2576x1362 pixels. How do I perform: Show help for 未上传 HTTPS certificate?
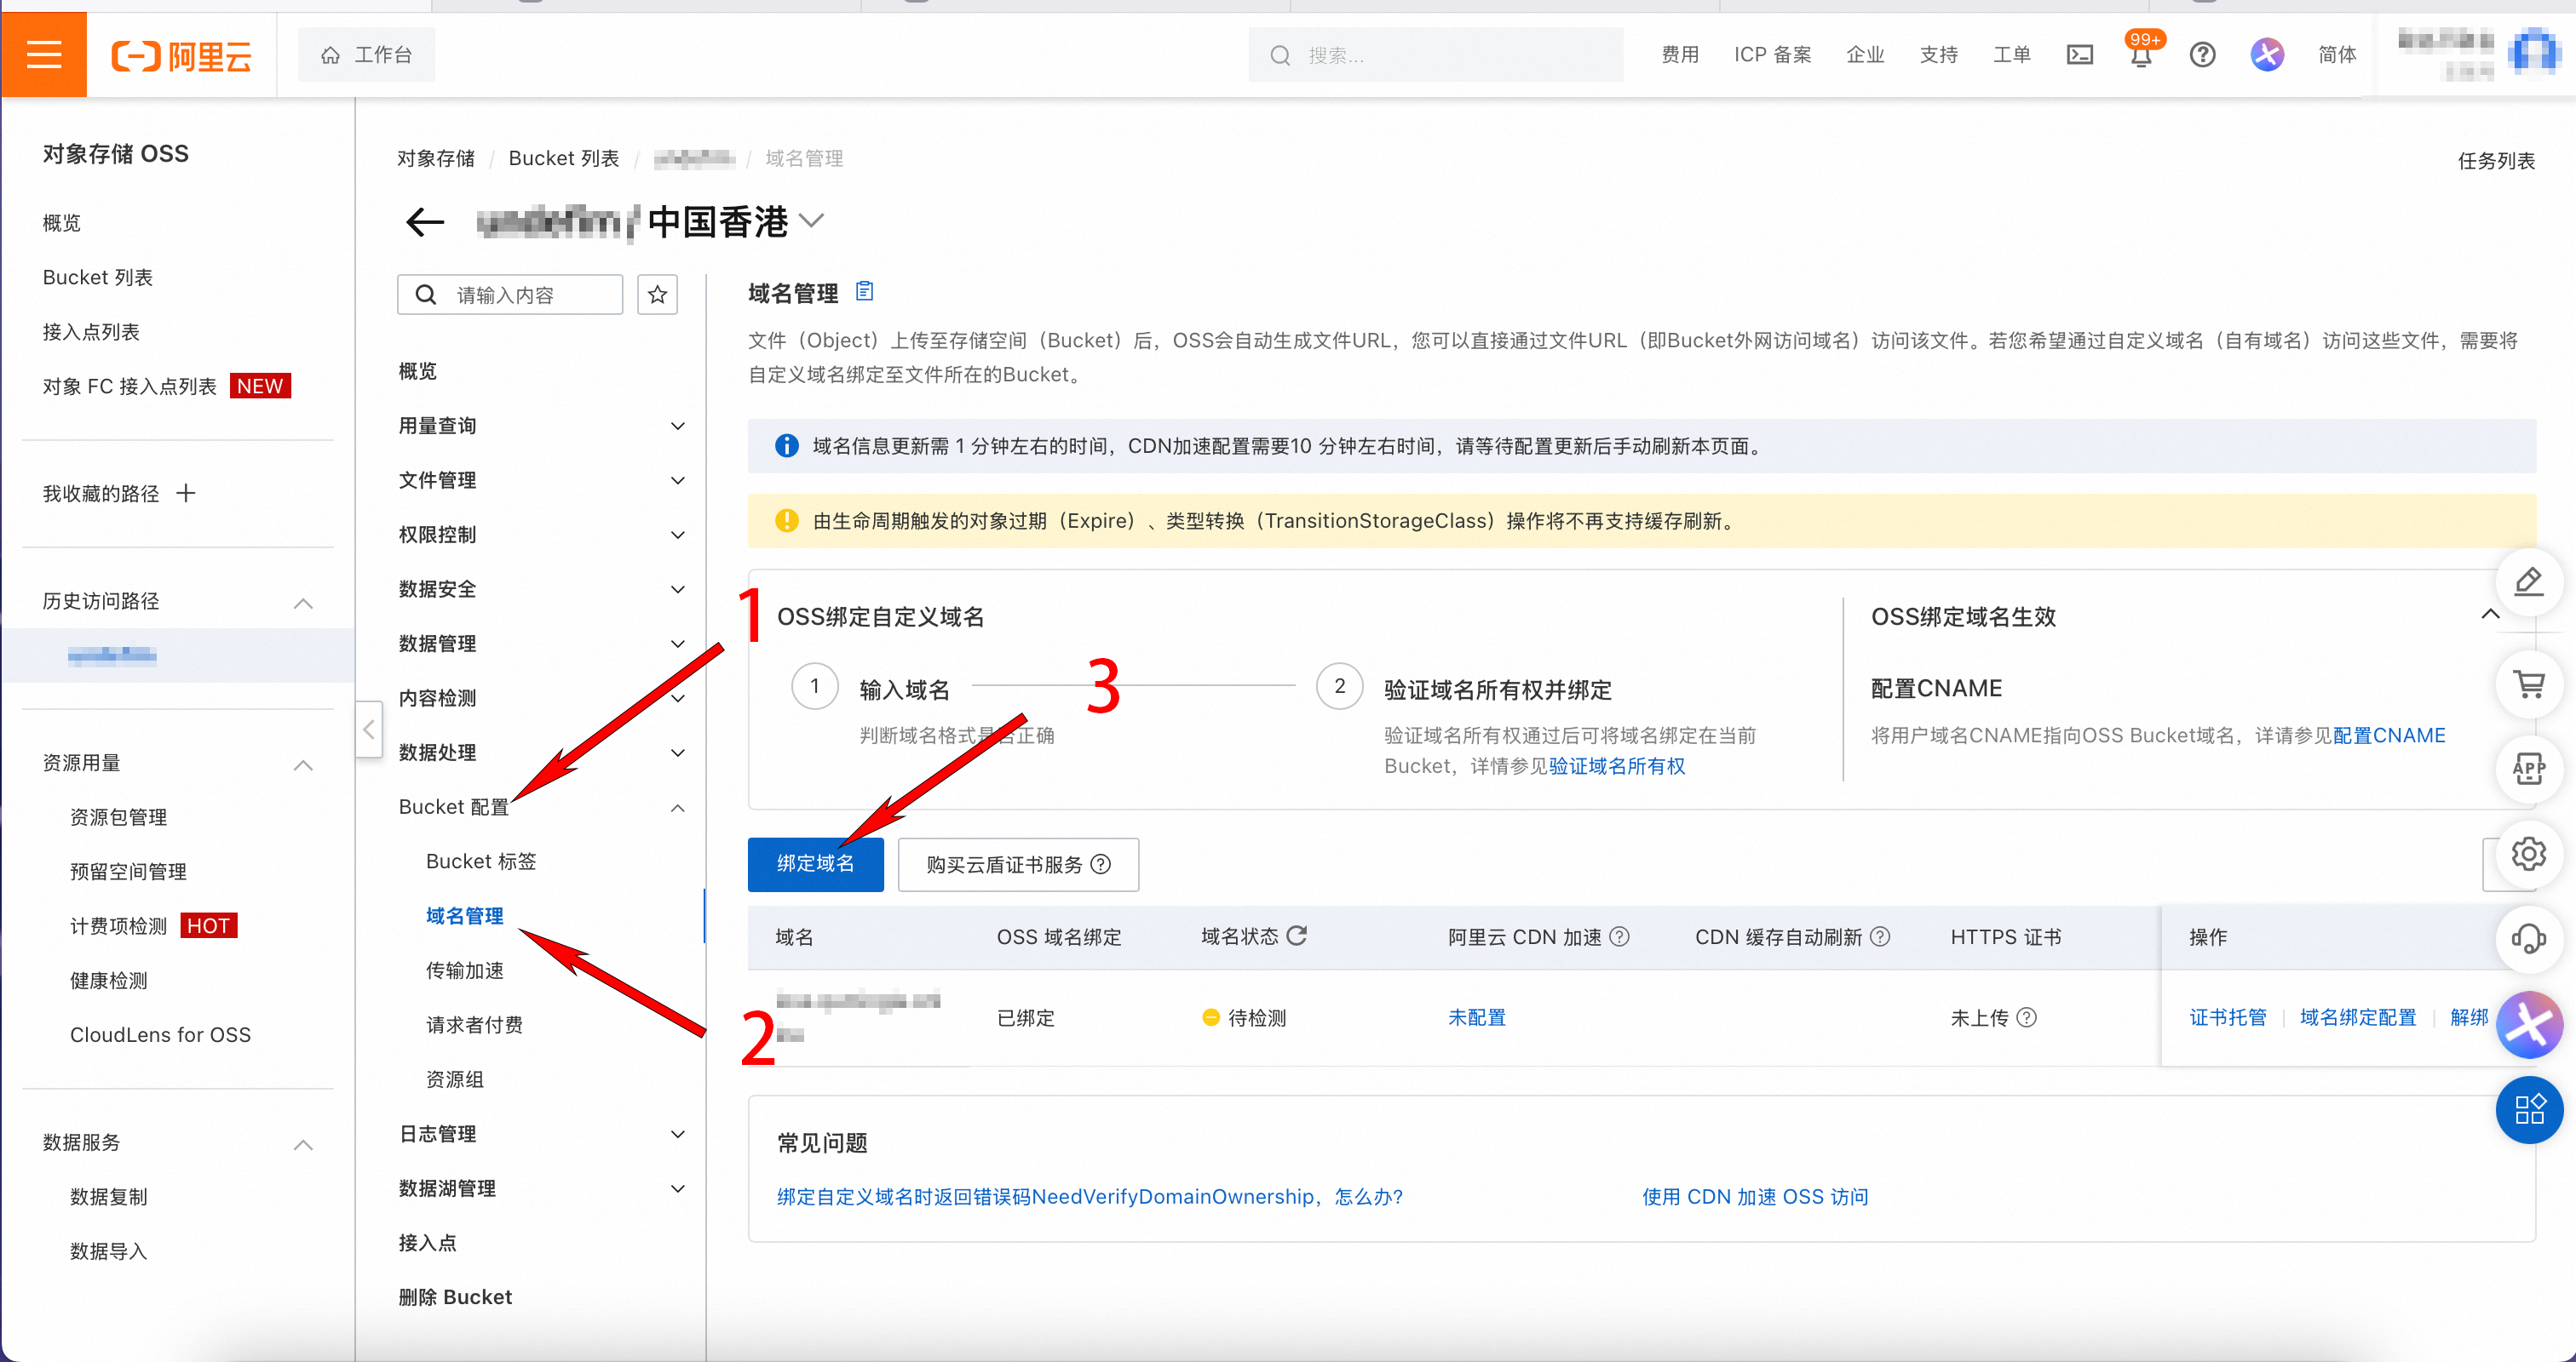[x=2027, y=1017]
